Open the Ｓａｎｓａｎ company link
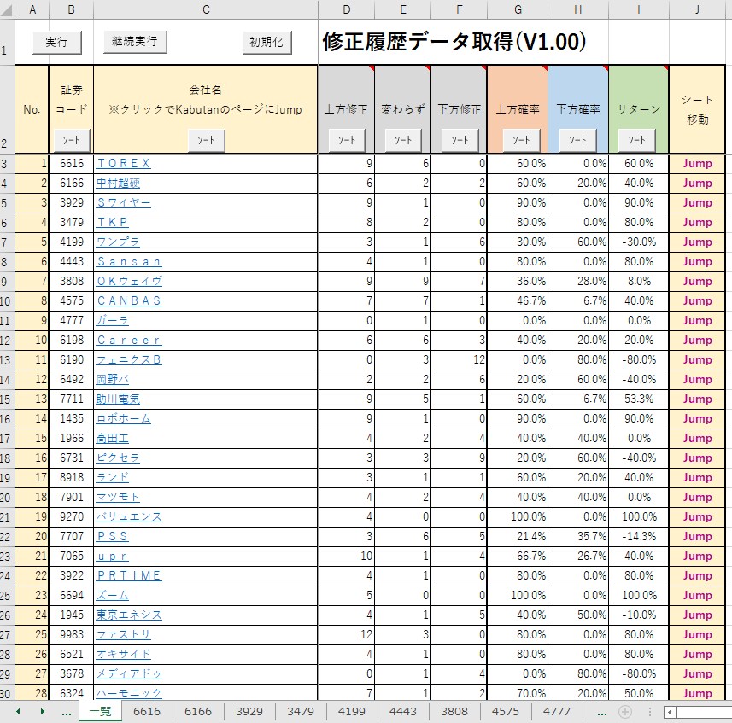Image resolution: width=732 pixels, height=723 pixels. (x=129, y=261)
